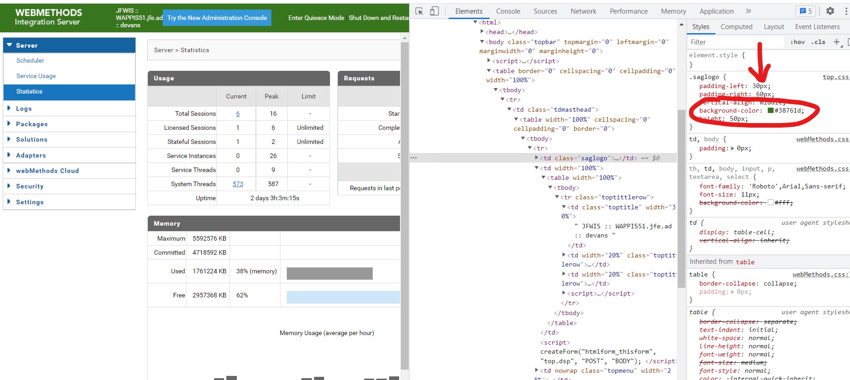Screen dimensions: 850x380
Task: Switch to the Sources tab
Action: 545,11
